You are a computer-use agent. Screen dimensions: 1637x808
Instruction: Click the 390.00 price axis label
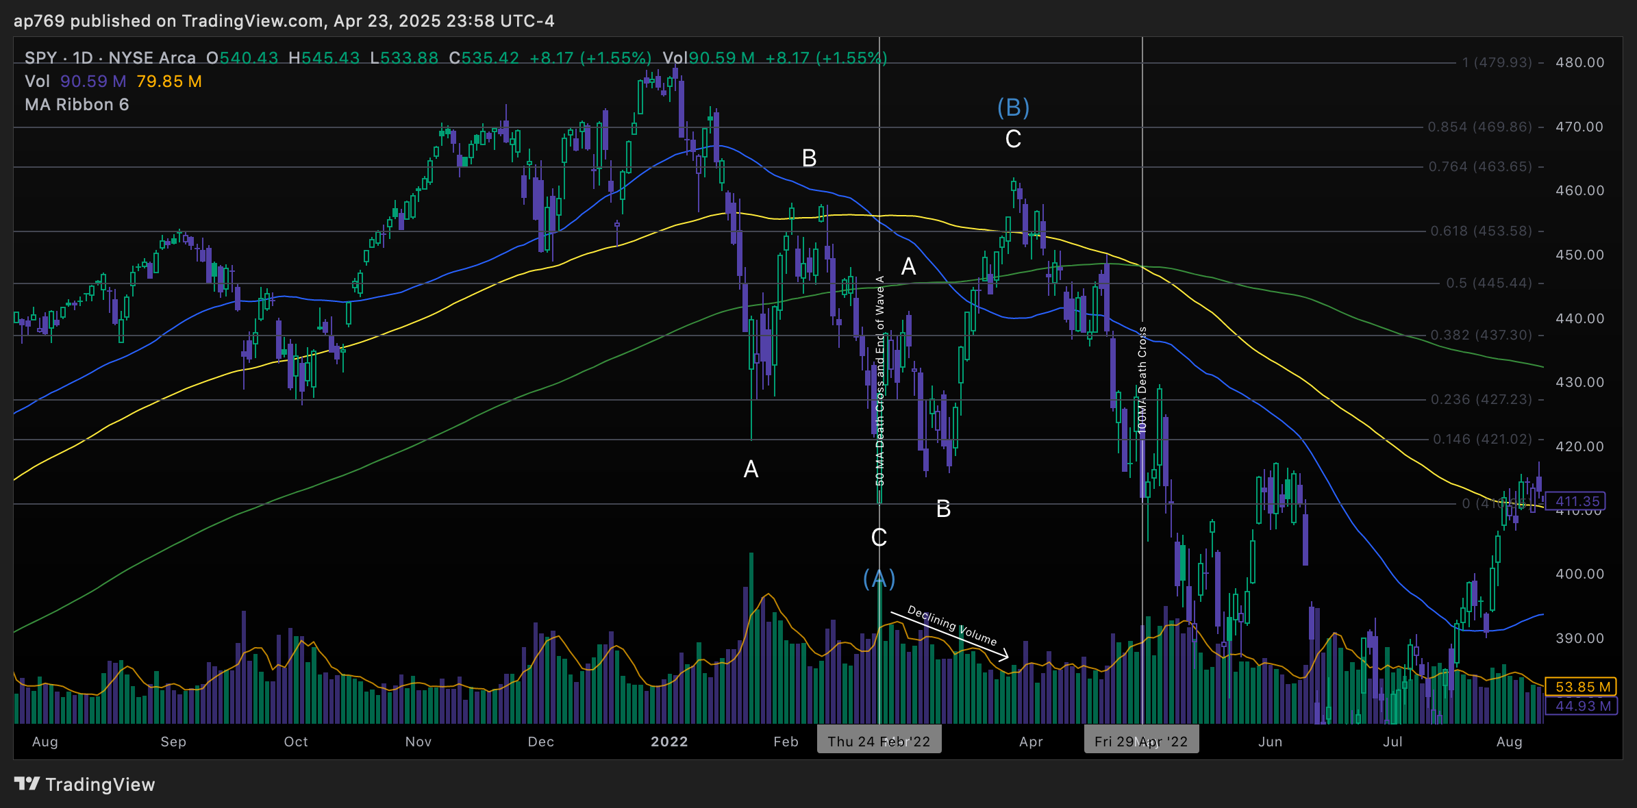pos(1579,638)
